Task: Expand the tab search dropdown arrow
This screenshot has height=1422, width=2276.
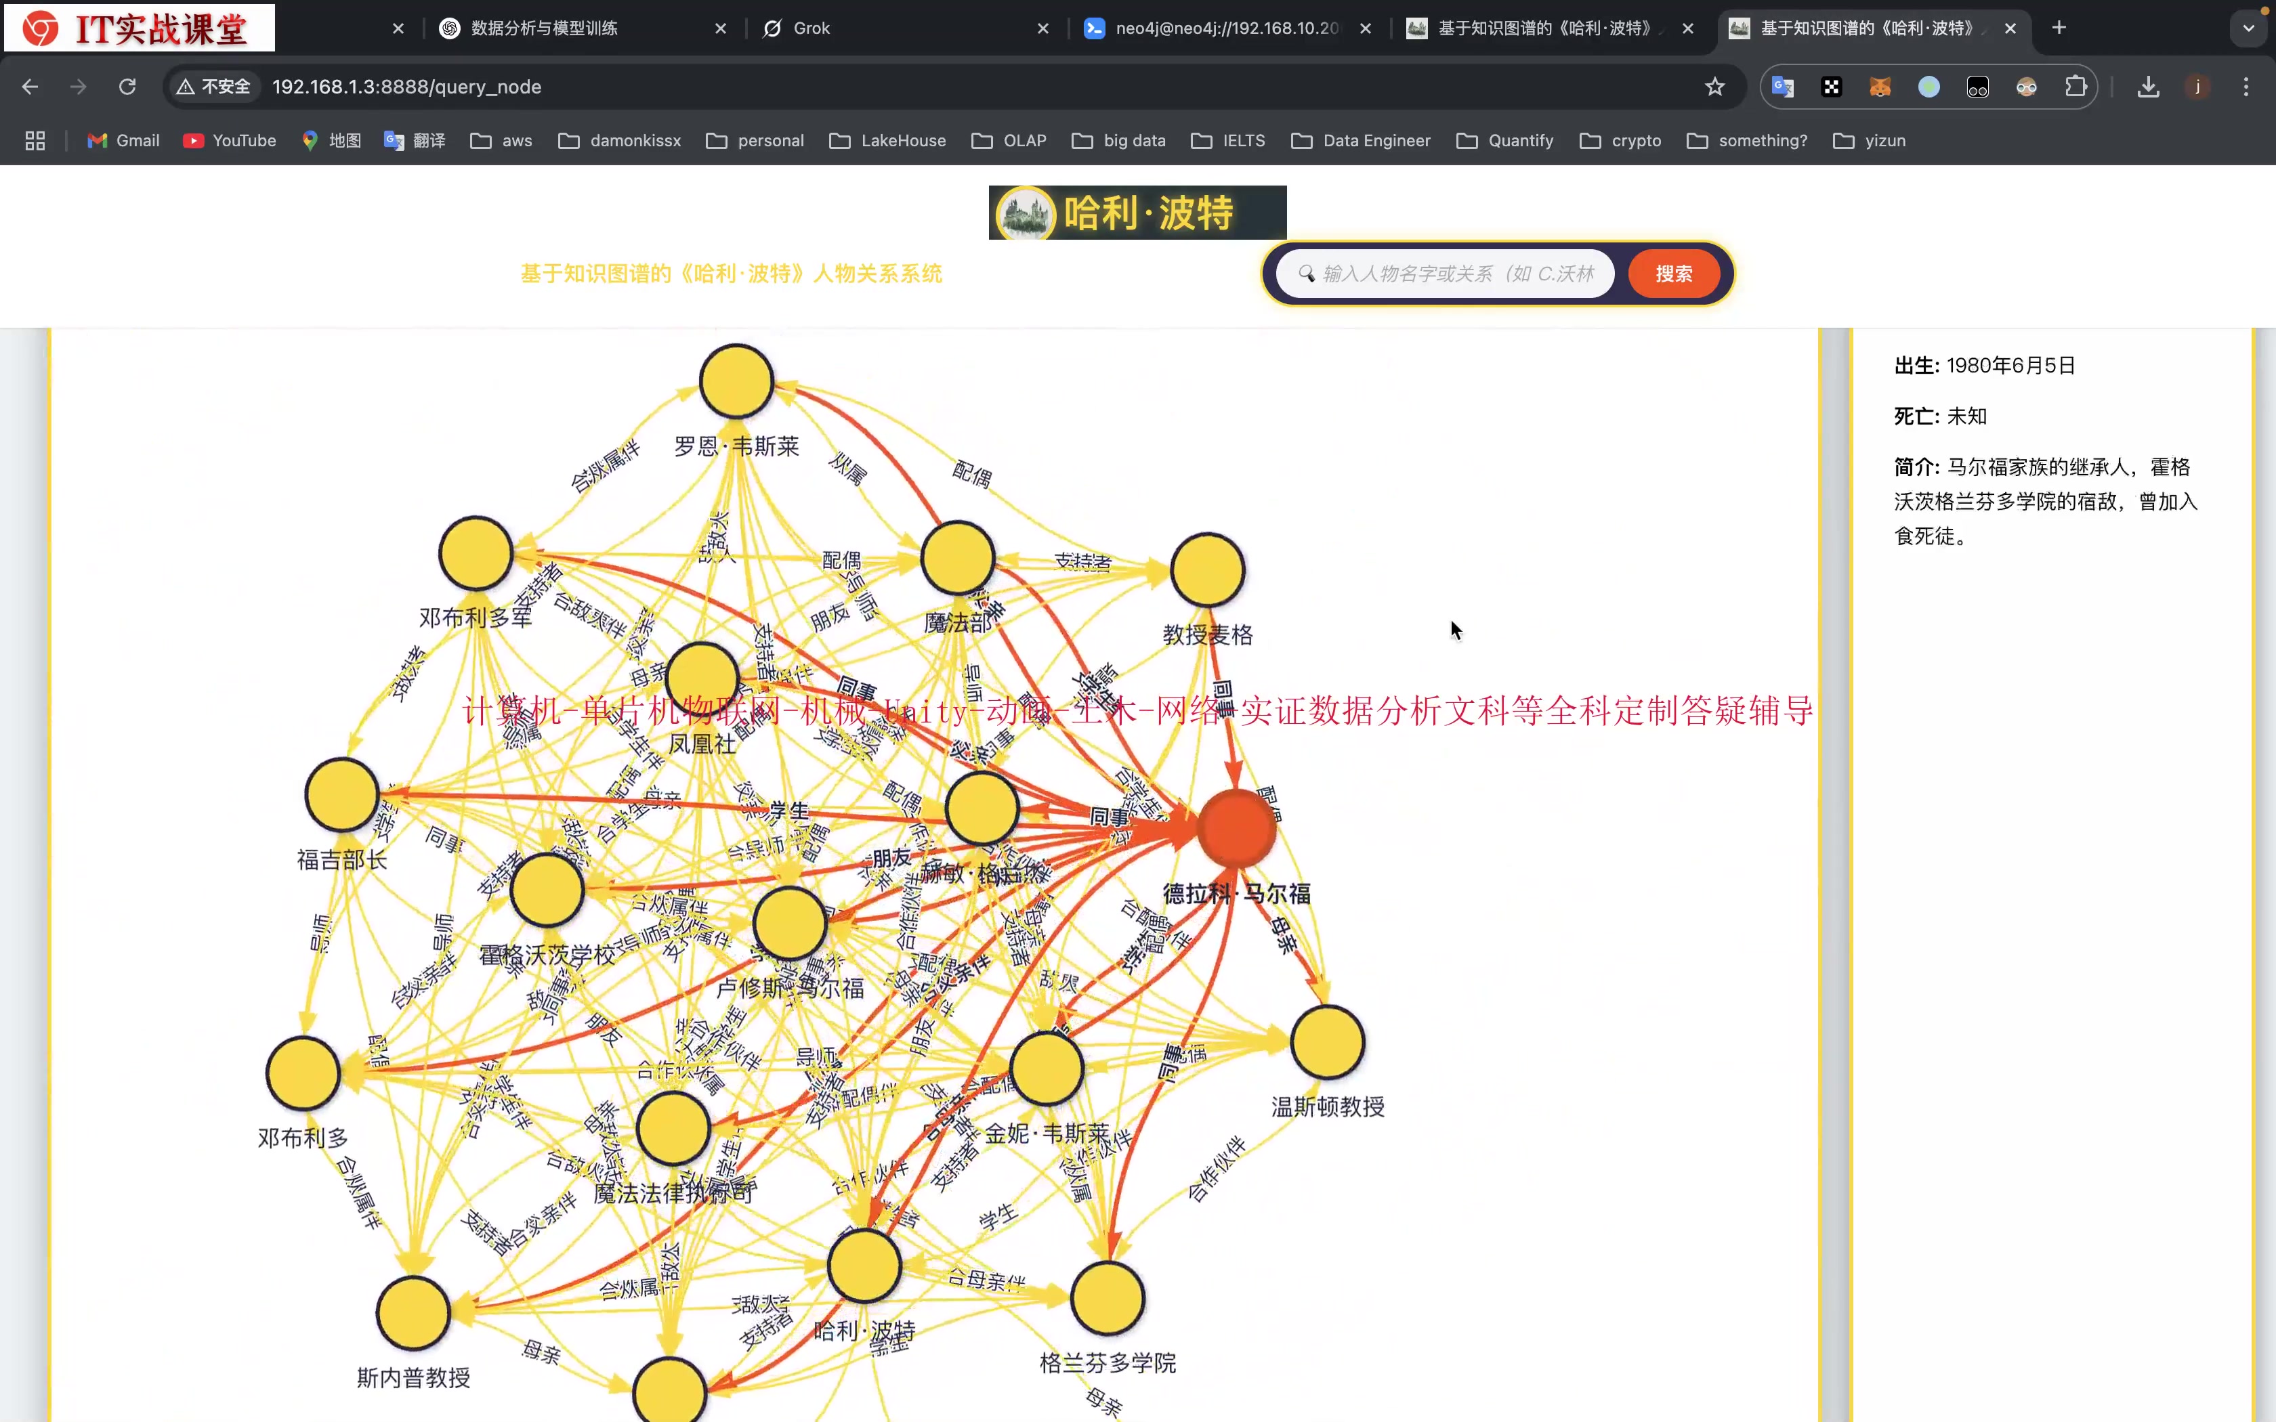Action: (x=2248, y=28)
